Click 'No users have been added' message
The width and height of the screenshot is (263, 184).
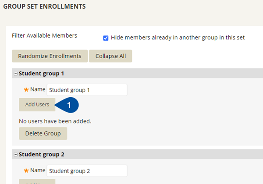point(55,121)
